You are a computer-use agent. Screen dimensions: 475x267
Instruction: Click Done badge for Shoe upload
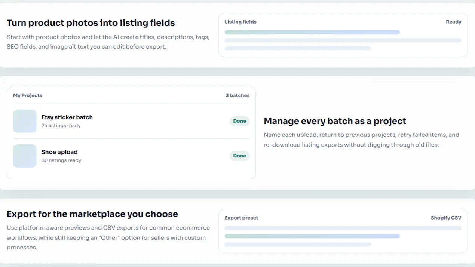[240, 156]
